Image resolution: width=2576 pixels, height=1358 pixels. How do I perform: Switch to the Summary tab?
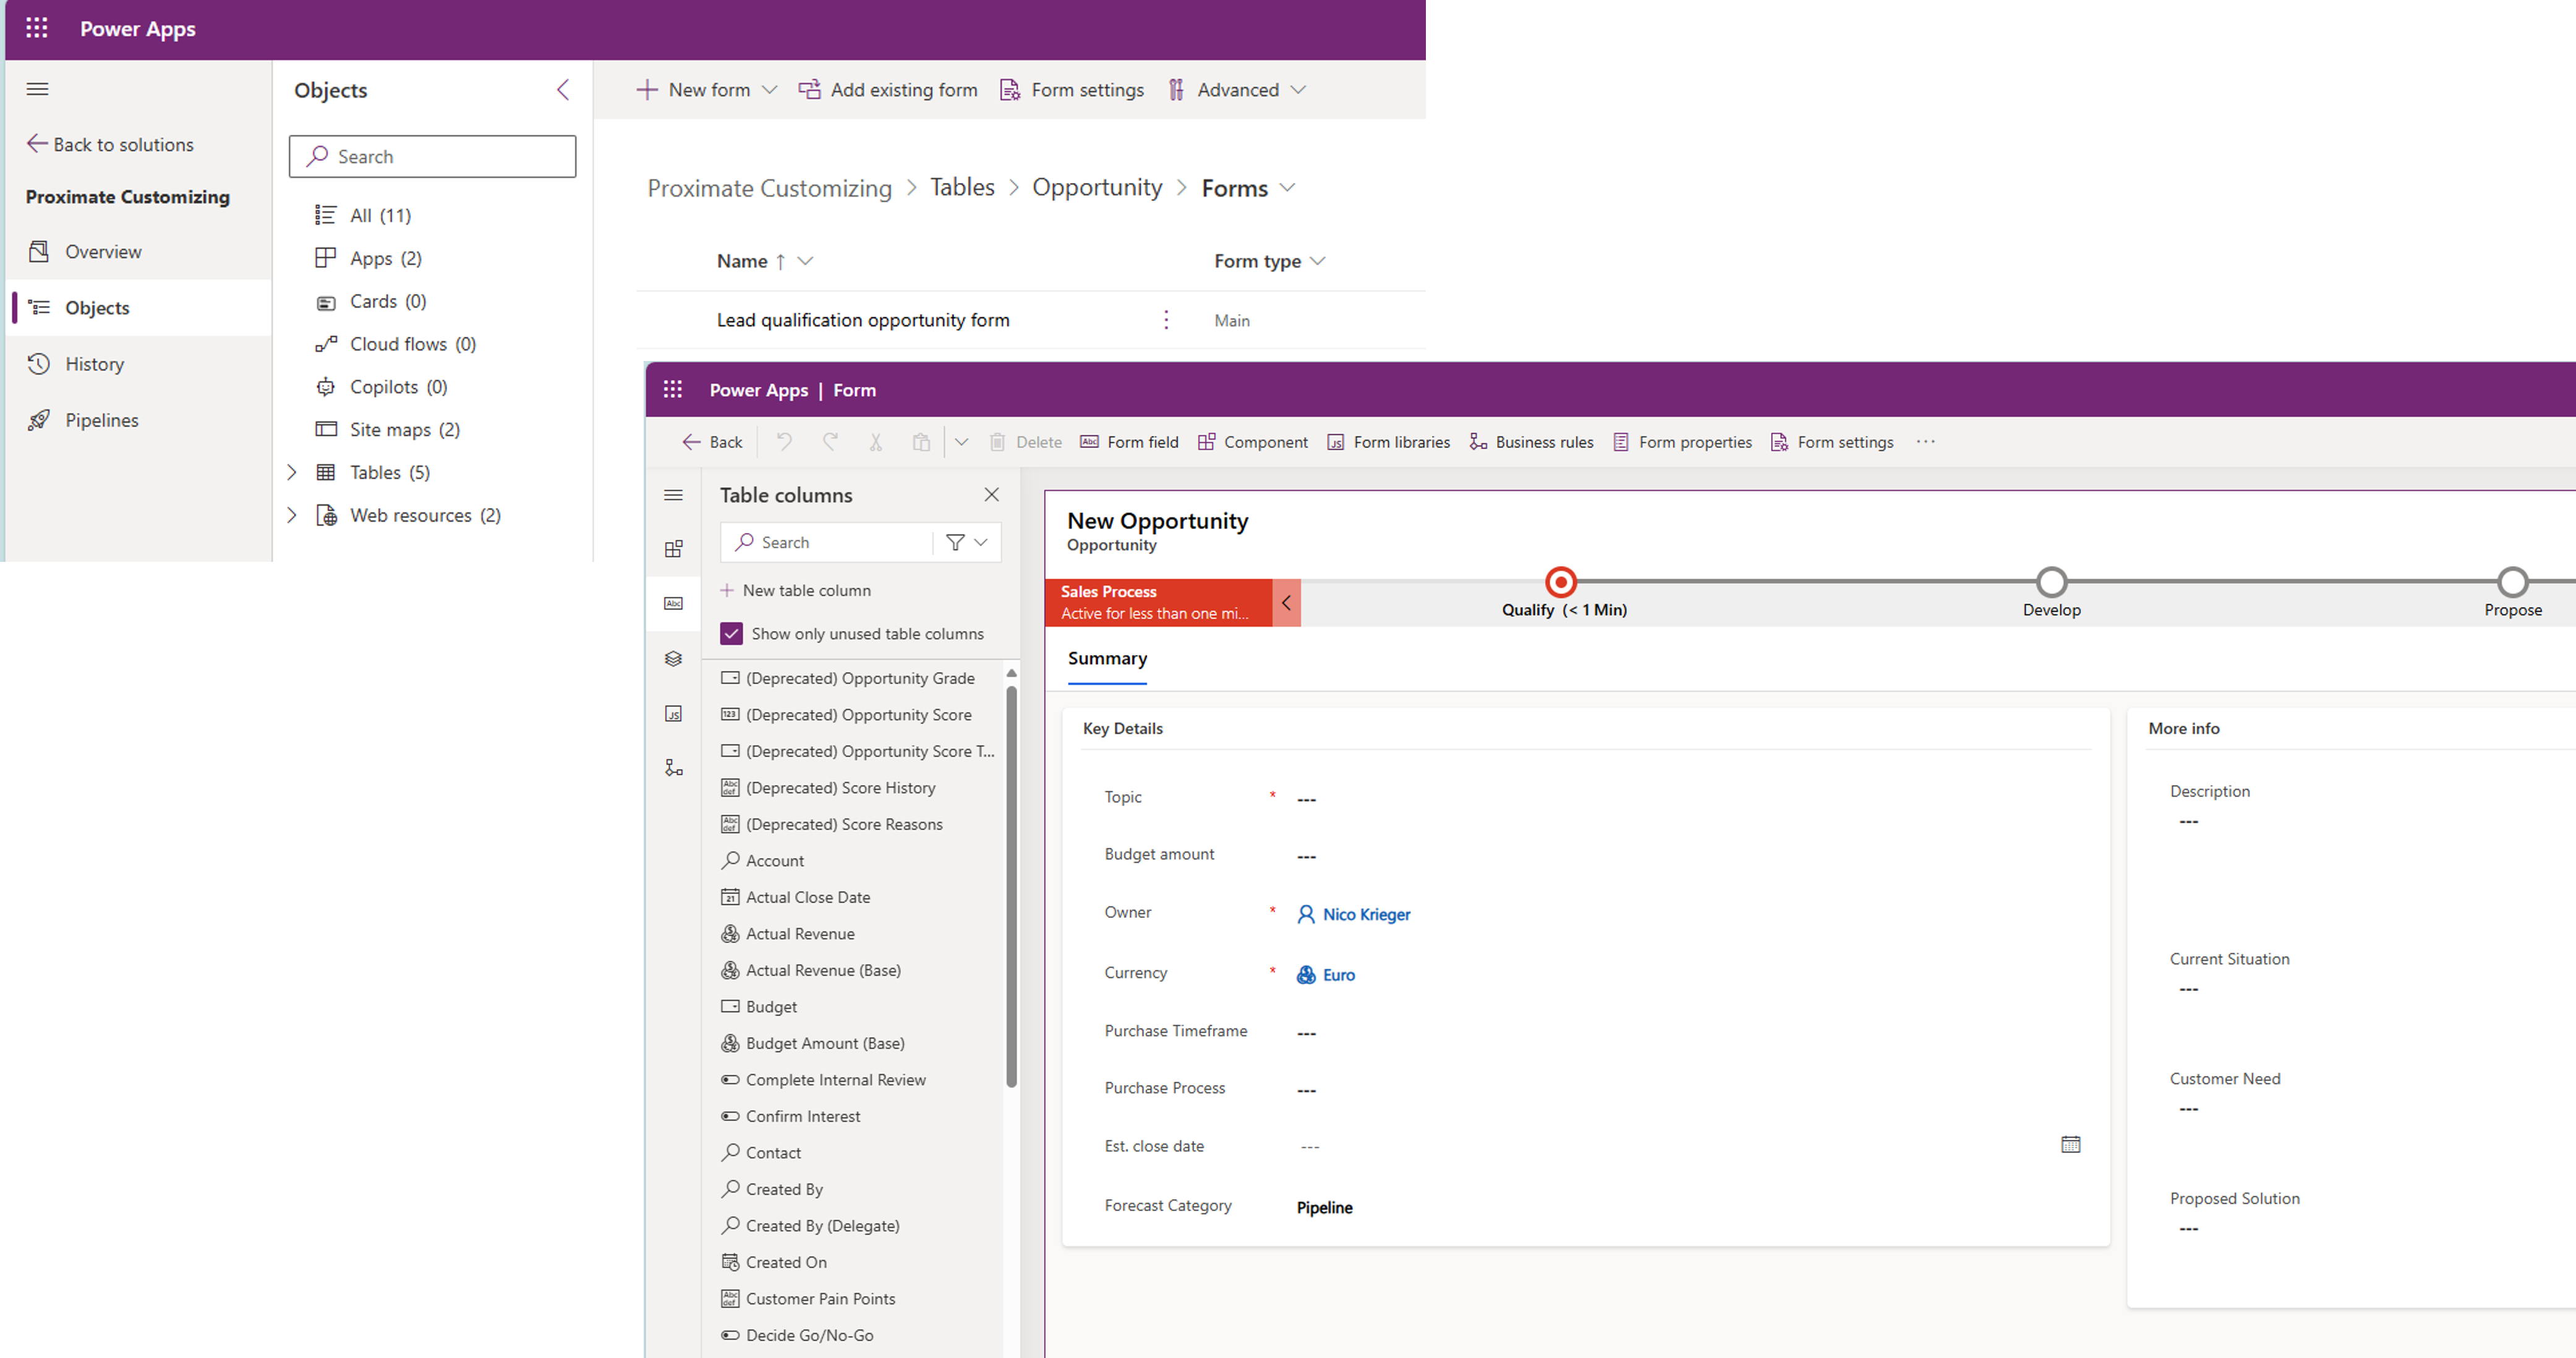click(x=1107, y=659)
